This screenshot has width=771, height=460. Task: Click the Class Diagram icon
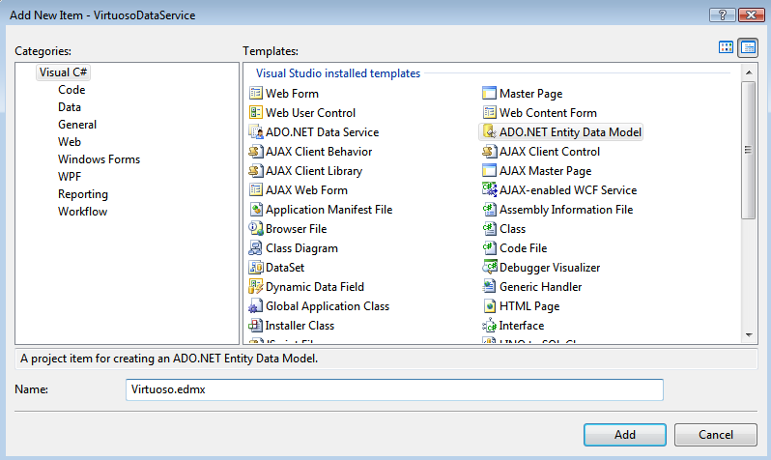point(256,247)
